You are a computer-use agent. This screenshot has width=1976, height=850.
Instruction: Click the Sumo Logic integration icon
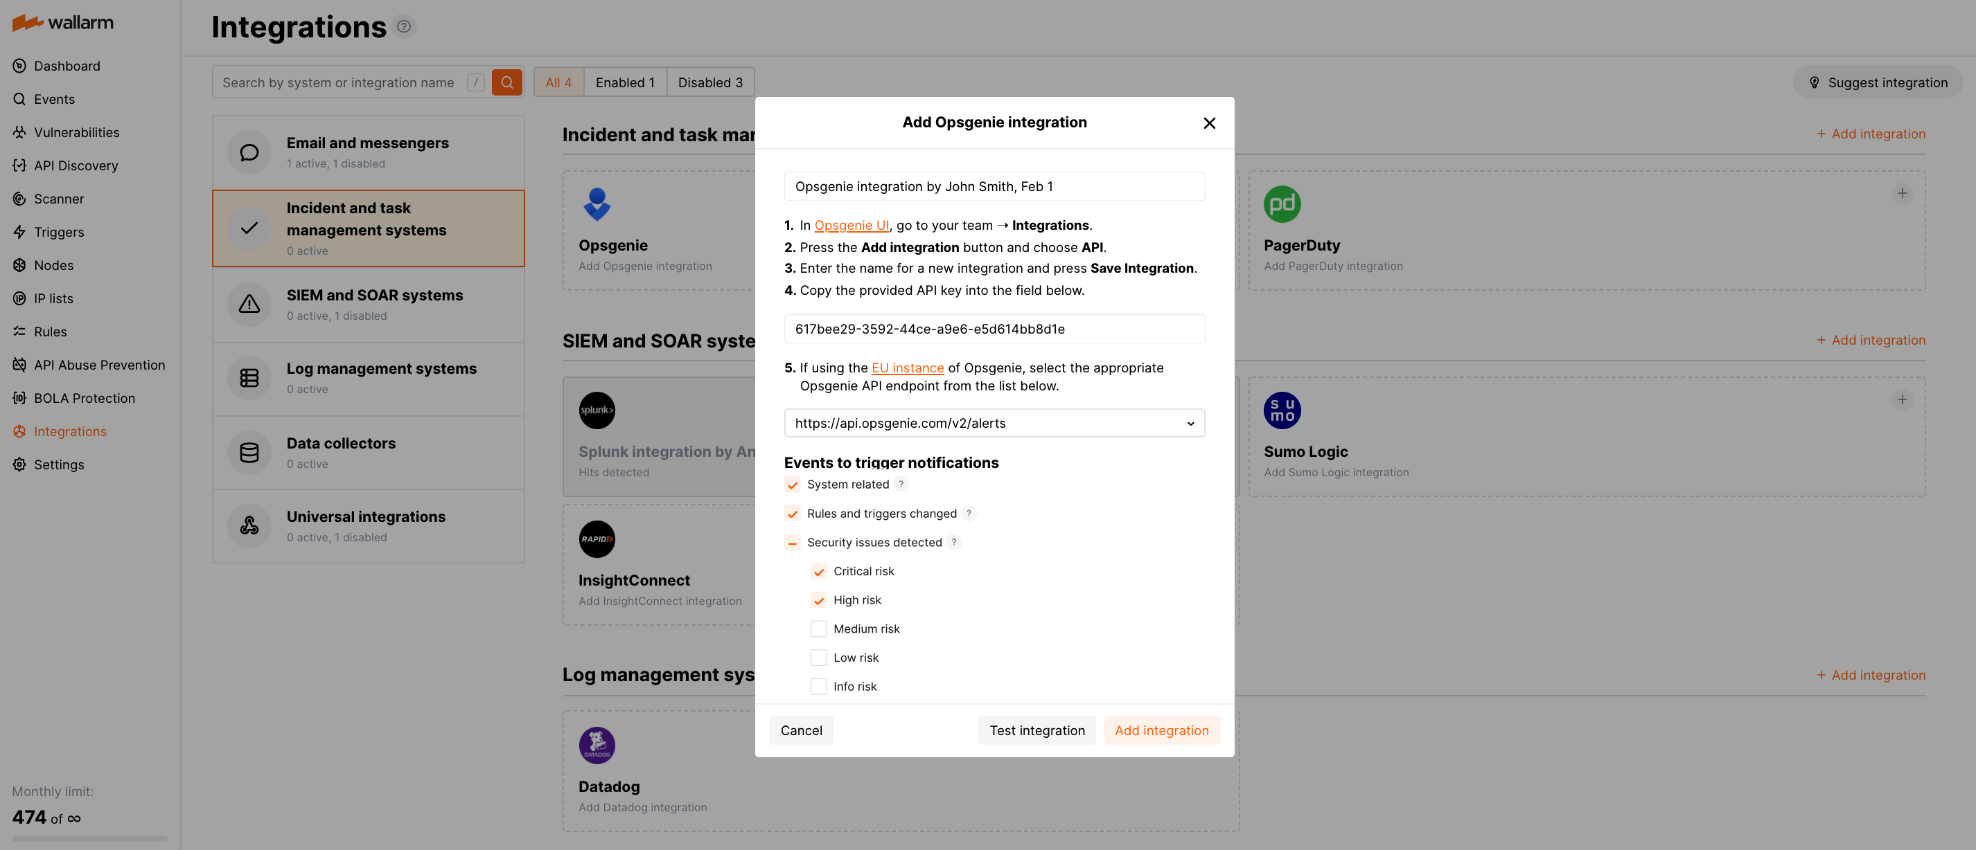point(1280,410)
